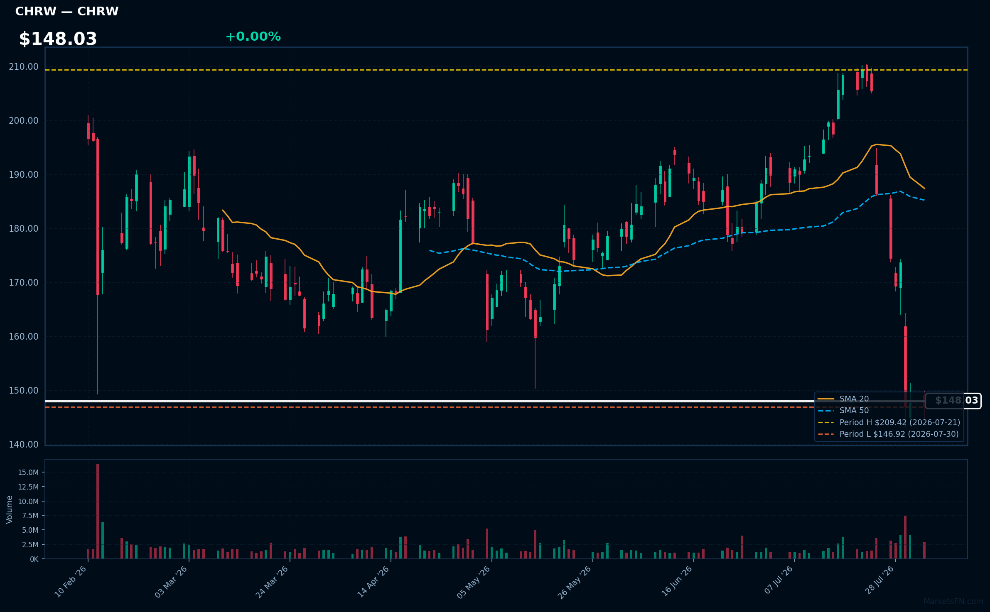Click the 0K volume axis label
This screenshot has height=612, width=990.
click(34, 559)
